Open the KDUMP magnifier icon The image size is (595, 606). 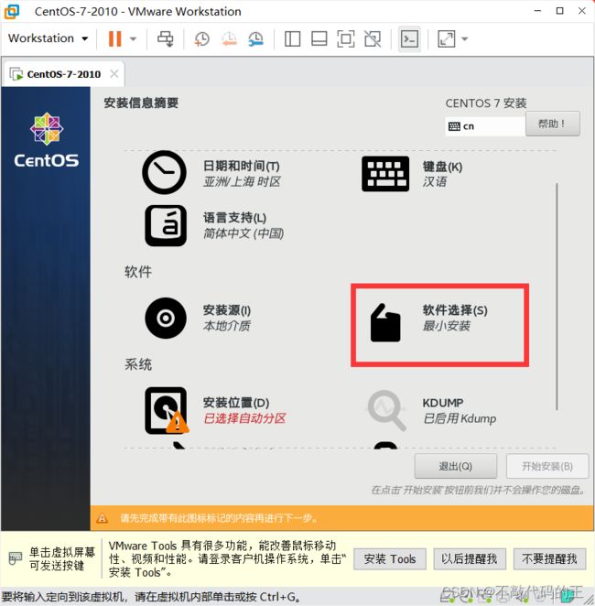coord(386,410)
